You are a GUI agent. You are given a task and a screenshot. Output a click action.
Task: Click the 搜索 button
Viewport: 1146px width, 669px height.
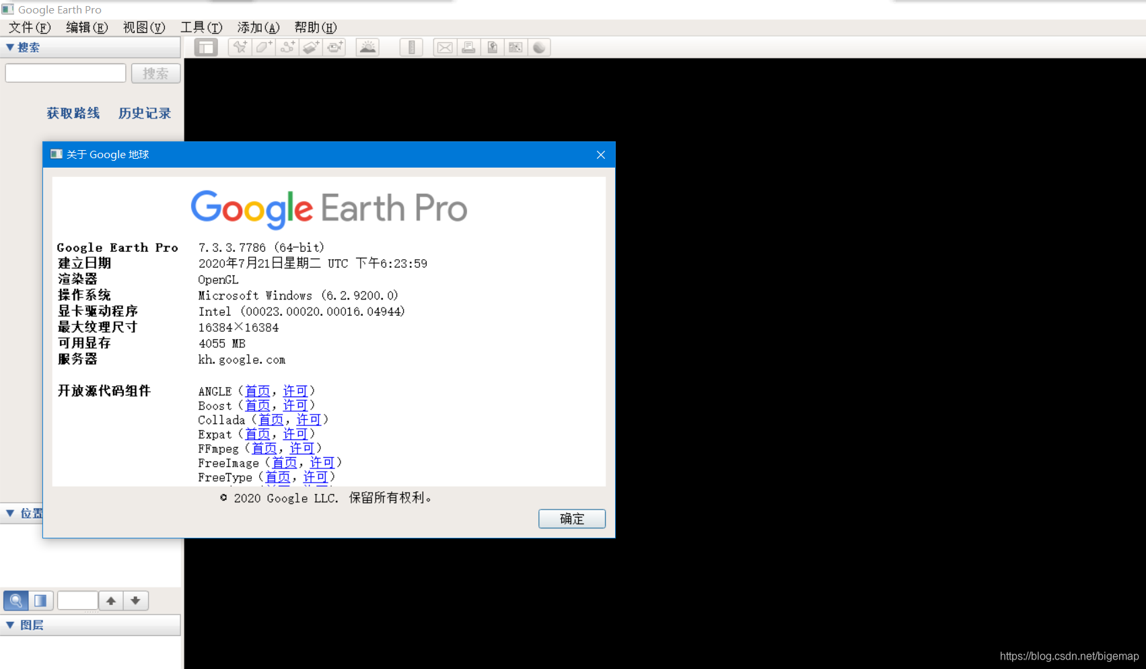pos(155,73)
